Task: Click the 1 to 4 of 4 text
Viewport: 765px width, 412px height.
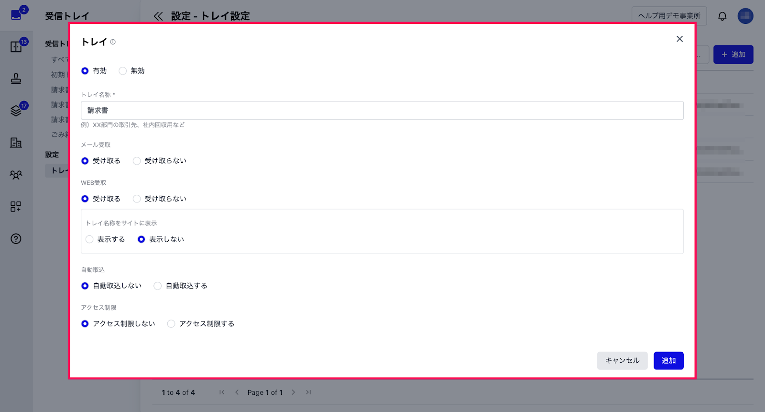Action: coord(178,392)
